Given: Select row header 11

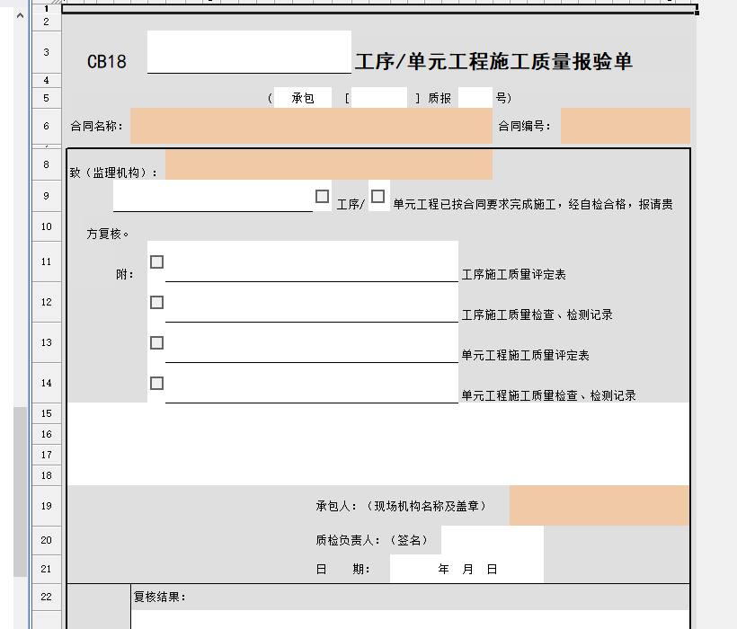Looking at the screenshot, I should tap(46, 261).
